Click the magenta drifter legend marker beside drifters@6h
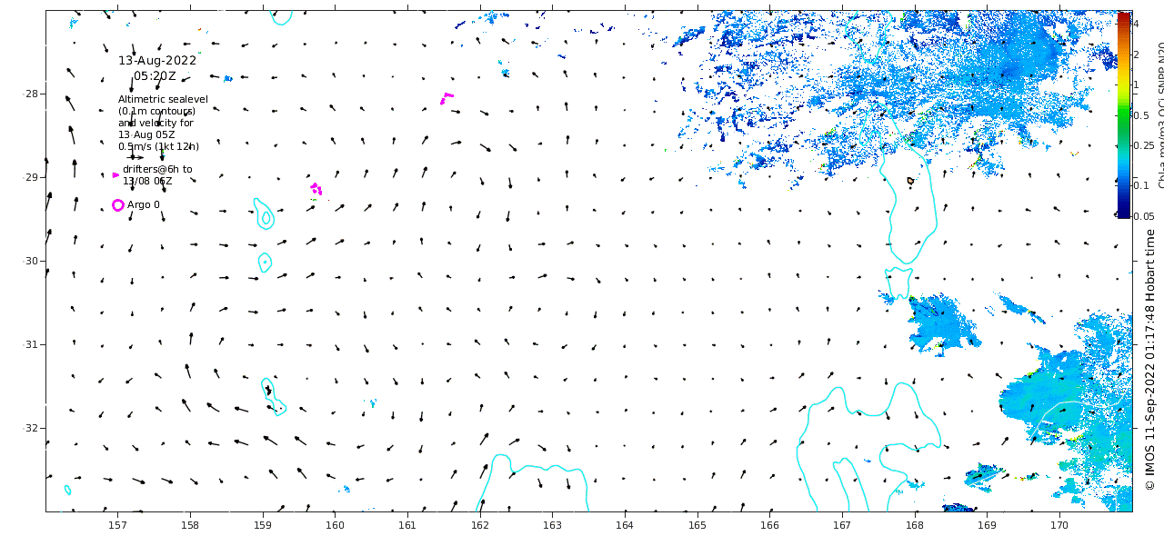Image resolution: width=1164 pixels, height=536 pixels. point(115,174)
